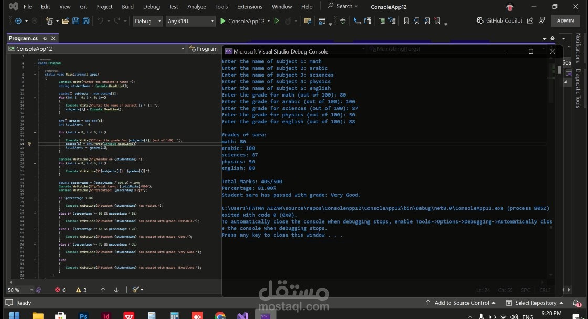Open the Diagnostic Tools side tab
588x319 pixels.
(578, 88)
